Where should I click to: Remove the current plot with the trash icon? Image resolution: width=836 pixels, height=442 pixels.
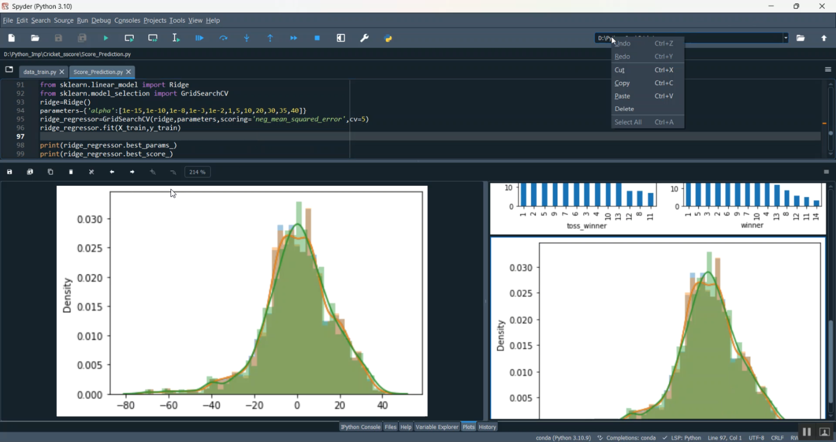coord(71,172)
